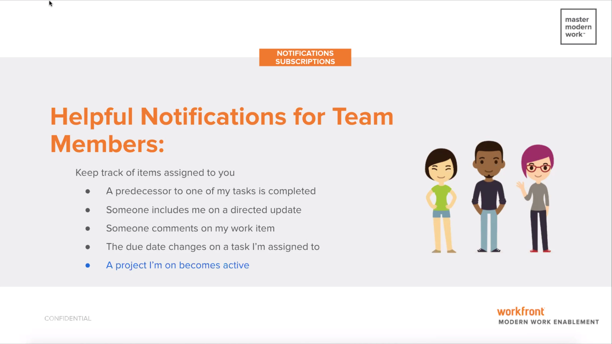Click 'A predecessor to one of my tasks' text
Image resolution: width=612 pixels, height=344 pixels.
pos(211,191)
